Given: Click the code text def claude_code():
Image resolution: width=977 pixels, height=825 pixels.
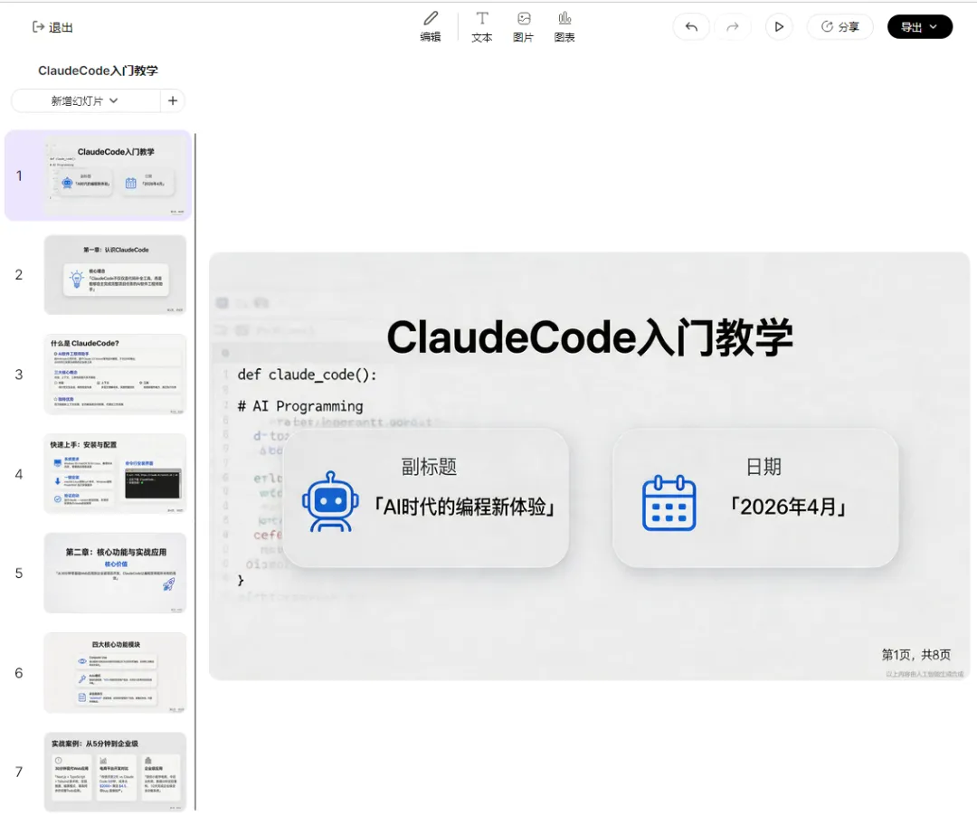Looking at the screenshot, I should tap(308, 375).
